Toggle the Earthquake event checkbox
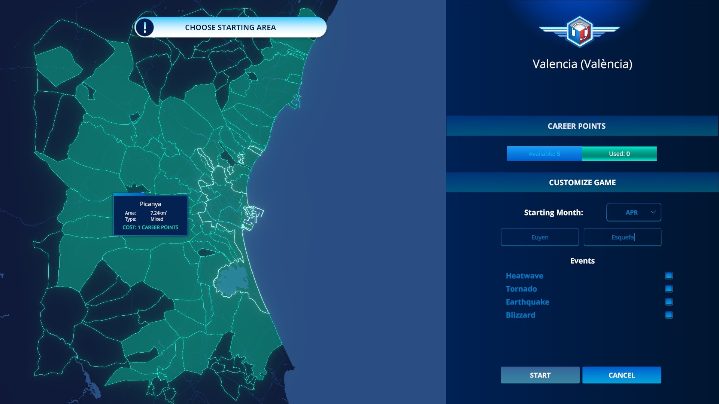This screenshot has width=719, height=404. tap(668, 302)
